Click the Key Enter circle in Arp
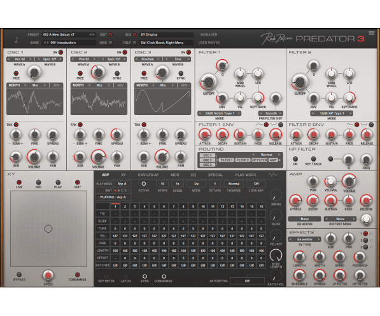Viewport: 380px width, 316px height. (106, 277)
